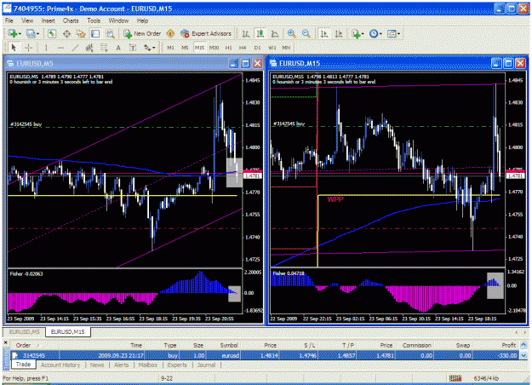Click the EURUSD,M15 chart window title icon

[273, 64]
